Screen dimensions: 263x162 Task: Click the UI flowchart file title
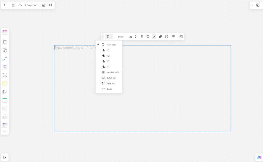tap(31, 5)
